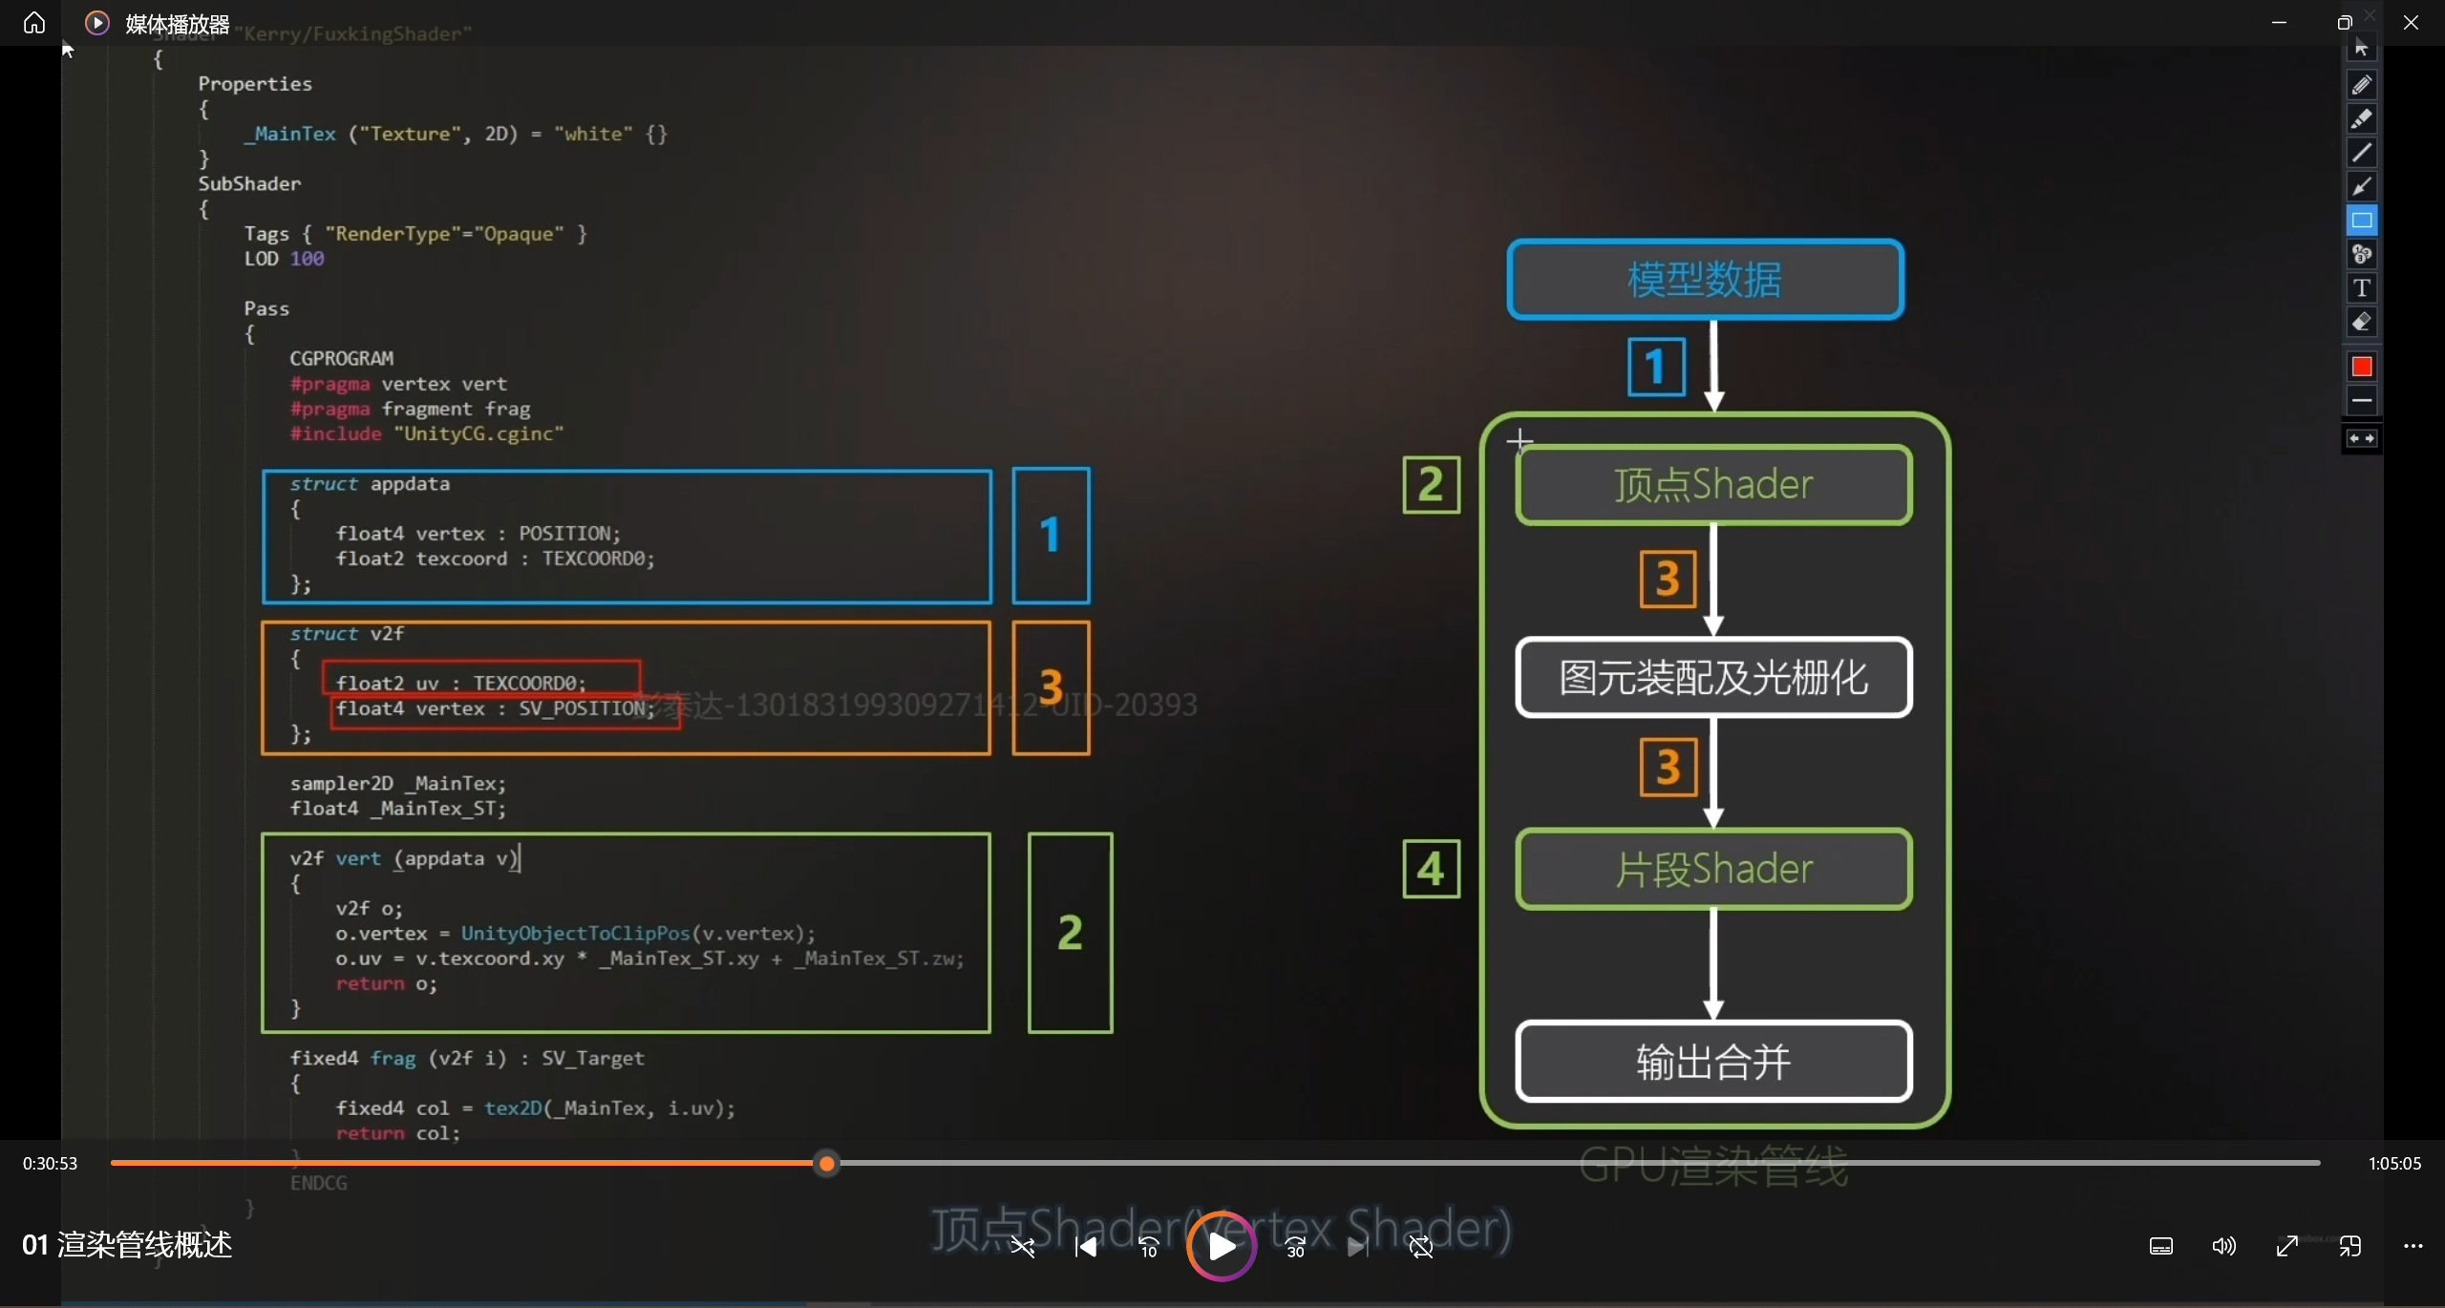Viewport: 2445px width, 1308px height.
Task: Toggle subtitles and captions
Action: click(2160, 1247)
